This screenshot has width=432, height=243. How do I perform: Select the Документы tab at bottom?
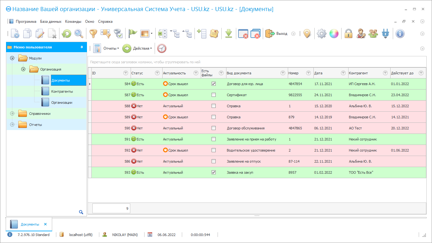(x=29, y=224)
